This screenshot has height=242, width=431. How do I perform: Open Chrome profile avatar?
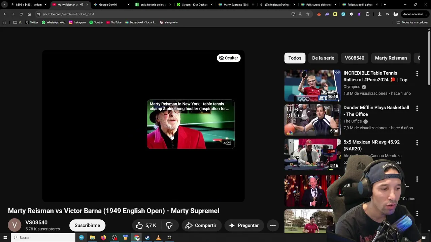point(396,14)
